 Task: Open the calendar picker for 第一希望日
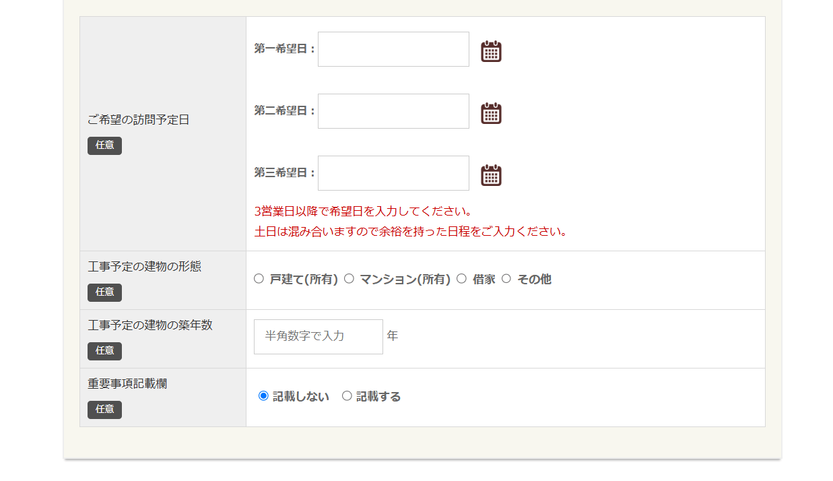point(491,51)
